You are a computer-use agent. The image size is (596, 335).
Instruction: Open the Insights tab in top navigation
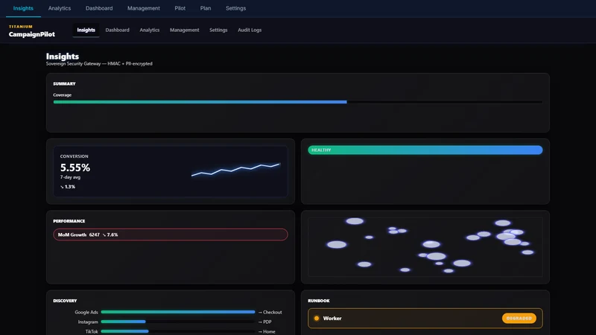[23, 8]
